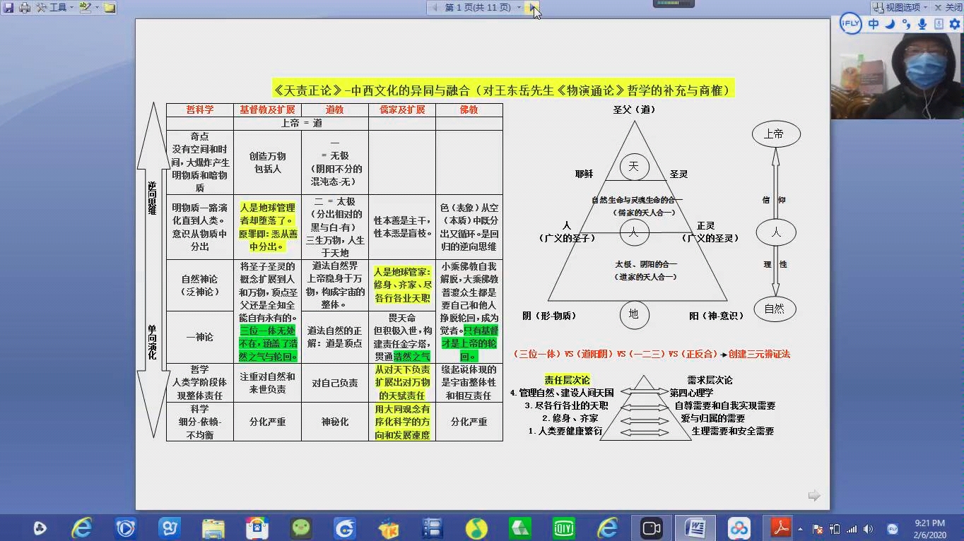The height and width of the screenshot is (541, 964).
Task: Toggle Chinese input mode 中
Action: 874,24
